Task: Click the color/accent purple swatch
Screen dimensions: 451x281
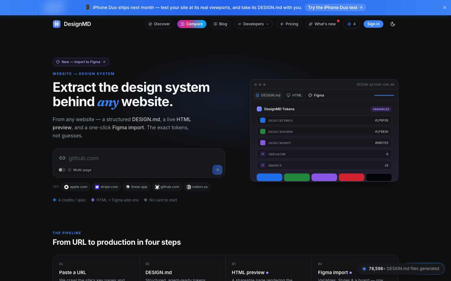Action: [263, 143]
